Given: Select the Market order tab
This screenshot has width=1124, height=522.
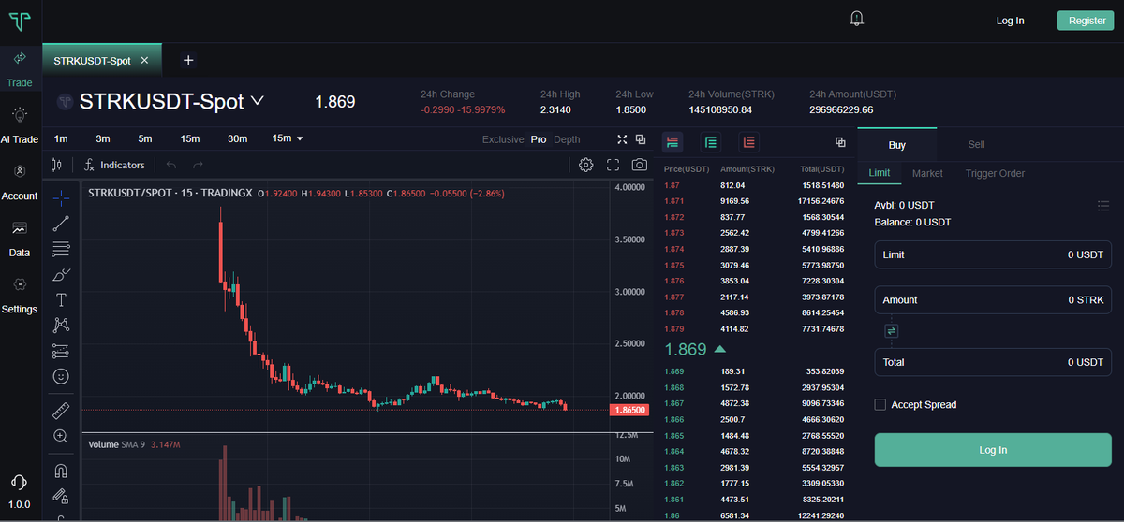Looking at the screenshot, I should pyautogui.click(x=927, y=173).
